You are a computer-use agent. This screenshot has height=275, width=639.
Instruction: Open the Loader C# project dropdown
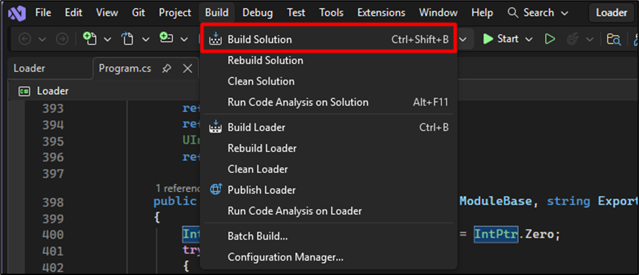pos(44,91)
